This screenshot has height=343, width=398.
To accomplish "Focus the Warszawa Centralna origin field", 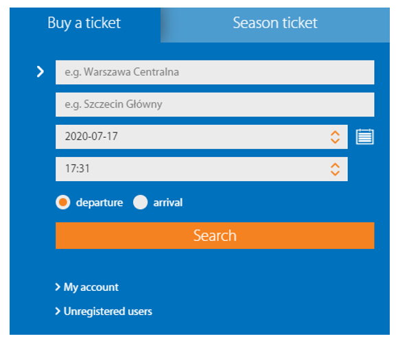I will pyautogui.click(x=215, y=72).
